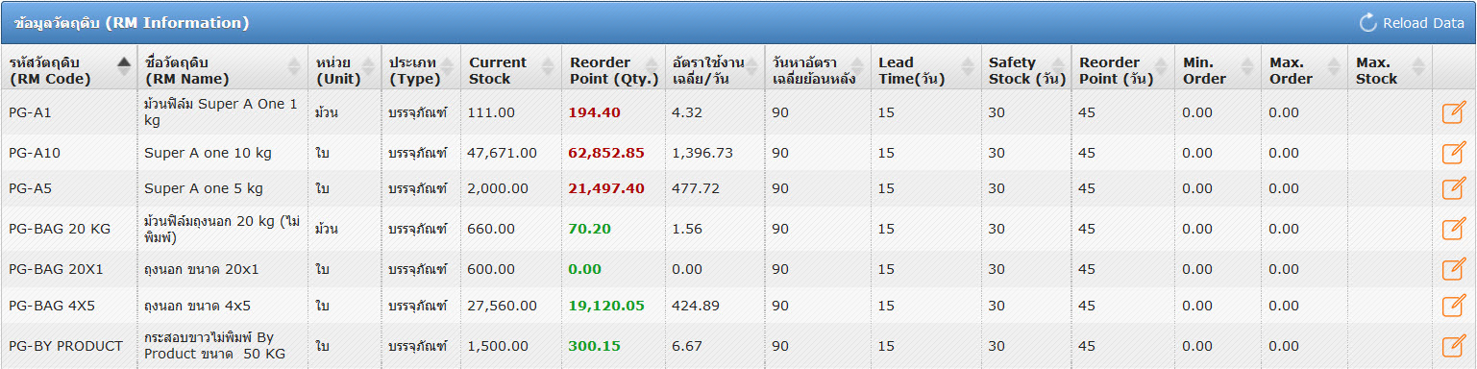1477x369 pixels.
Task: Click name 'Super A one 10 kg'
Action: pyautogui.click(x=208, y=153)
